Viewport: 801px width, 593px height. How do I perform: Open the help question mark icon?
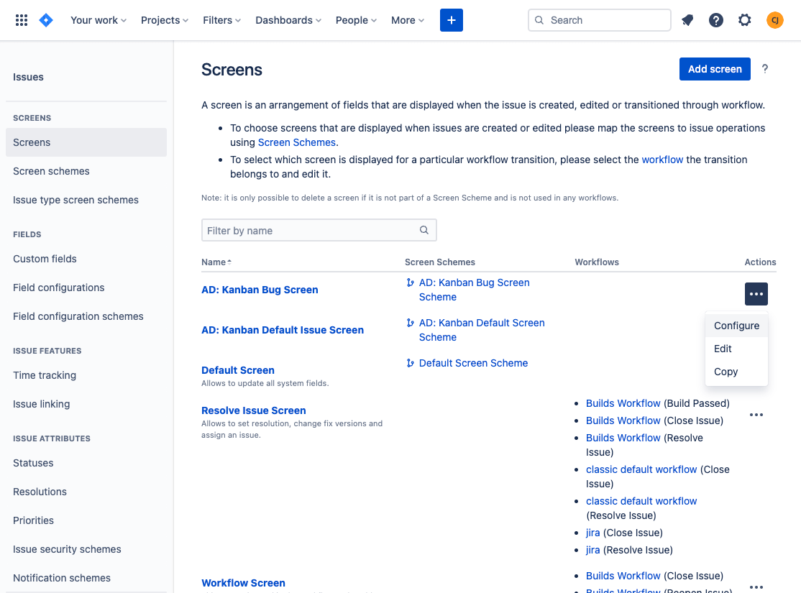coord(715,20)
